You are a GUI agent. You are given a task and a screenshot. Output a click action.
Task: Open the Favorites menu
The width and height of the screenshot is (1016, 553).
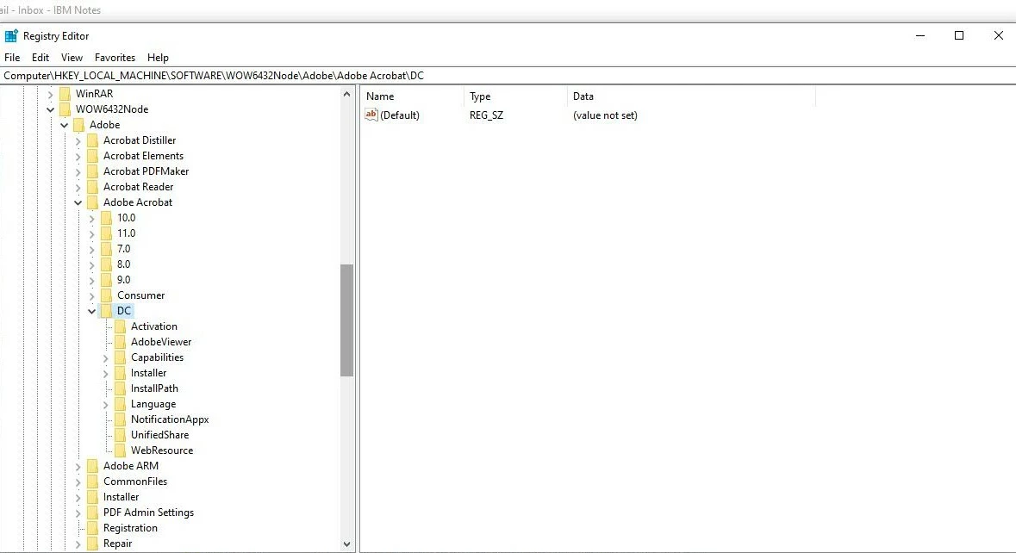point(115,58)
